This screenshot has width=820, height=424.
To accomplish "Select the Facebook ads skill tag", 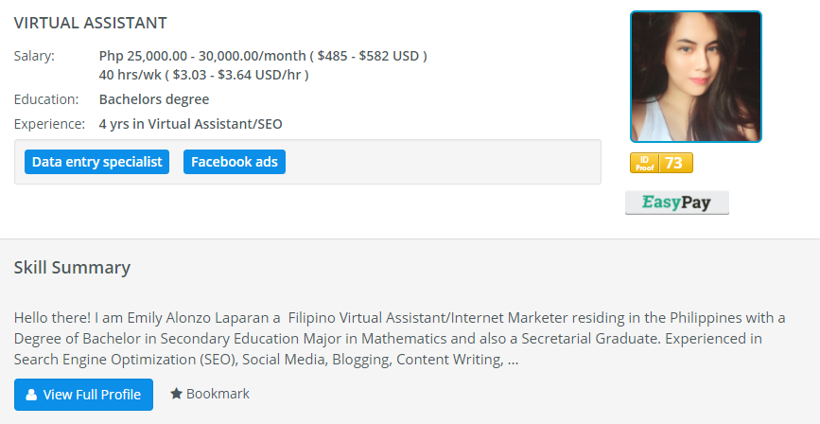I will [x=235, y=162].
